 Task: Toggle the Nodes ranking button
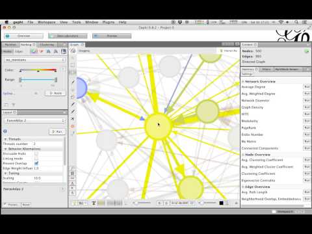8,51
